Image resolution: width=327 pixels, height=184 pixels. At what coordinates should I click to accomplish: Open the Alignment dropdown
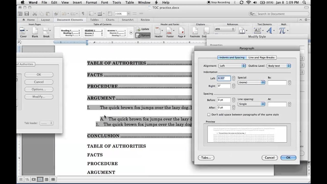pyautogui.click(x=232, y=66)
